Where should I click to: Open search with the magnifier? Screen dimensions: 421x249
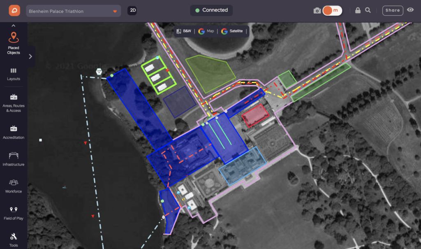click(367, 11)
